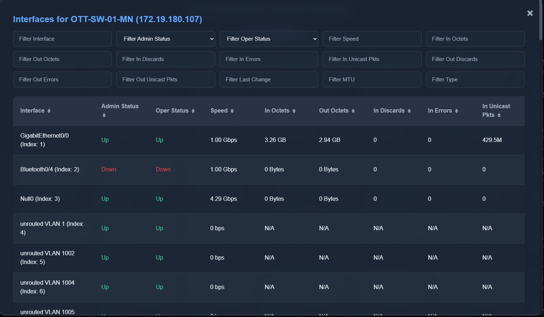
Task: Click Out Octets sort arrows icon
Action: coord(353,111)
